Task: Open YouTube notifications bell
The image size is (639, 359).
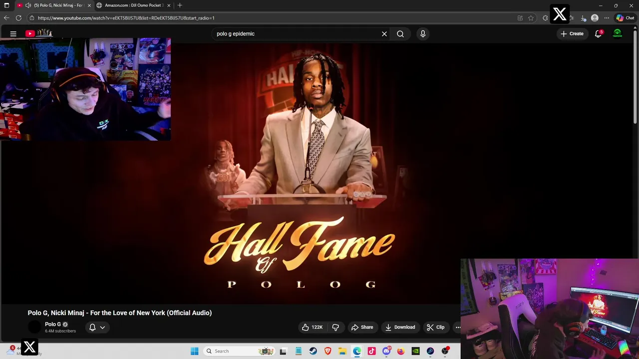Action: click(598, 34)
